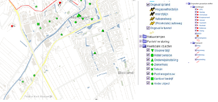Click the Transport folder icon
Image resolution: width=218 pixels, height=102 pixels.
pos(193,43)
